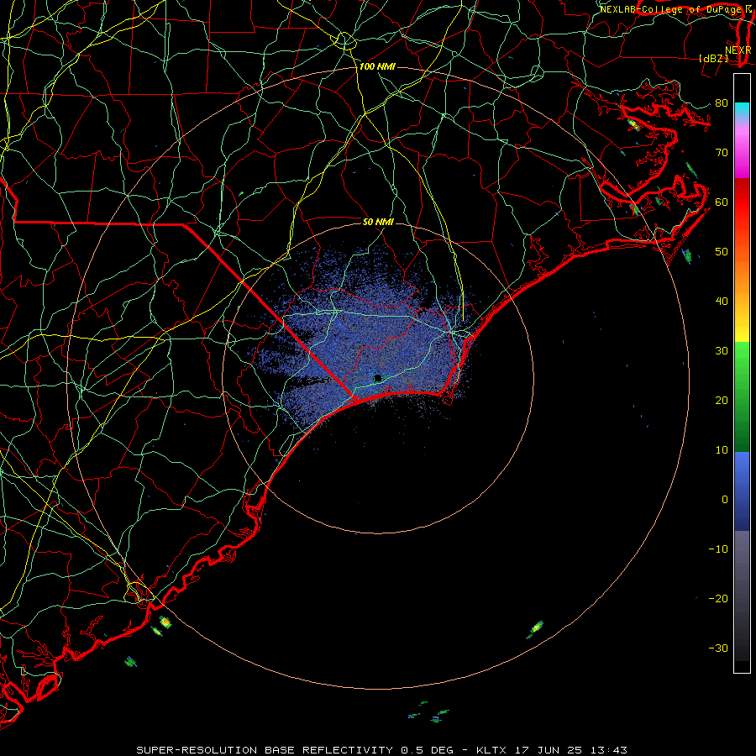Click the KLTX radar site black dot
Image resolution: width=756 pixels, height=756 pixels.
click(x=378, y=378)
